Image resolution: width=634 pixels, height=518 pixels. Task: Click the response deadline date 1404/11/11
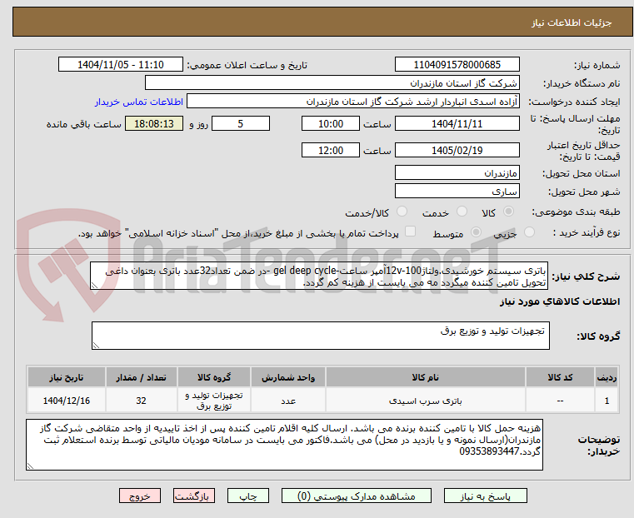coord(457,123)
